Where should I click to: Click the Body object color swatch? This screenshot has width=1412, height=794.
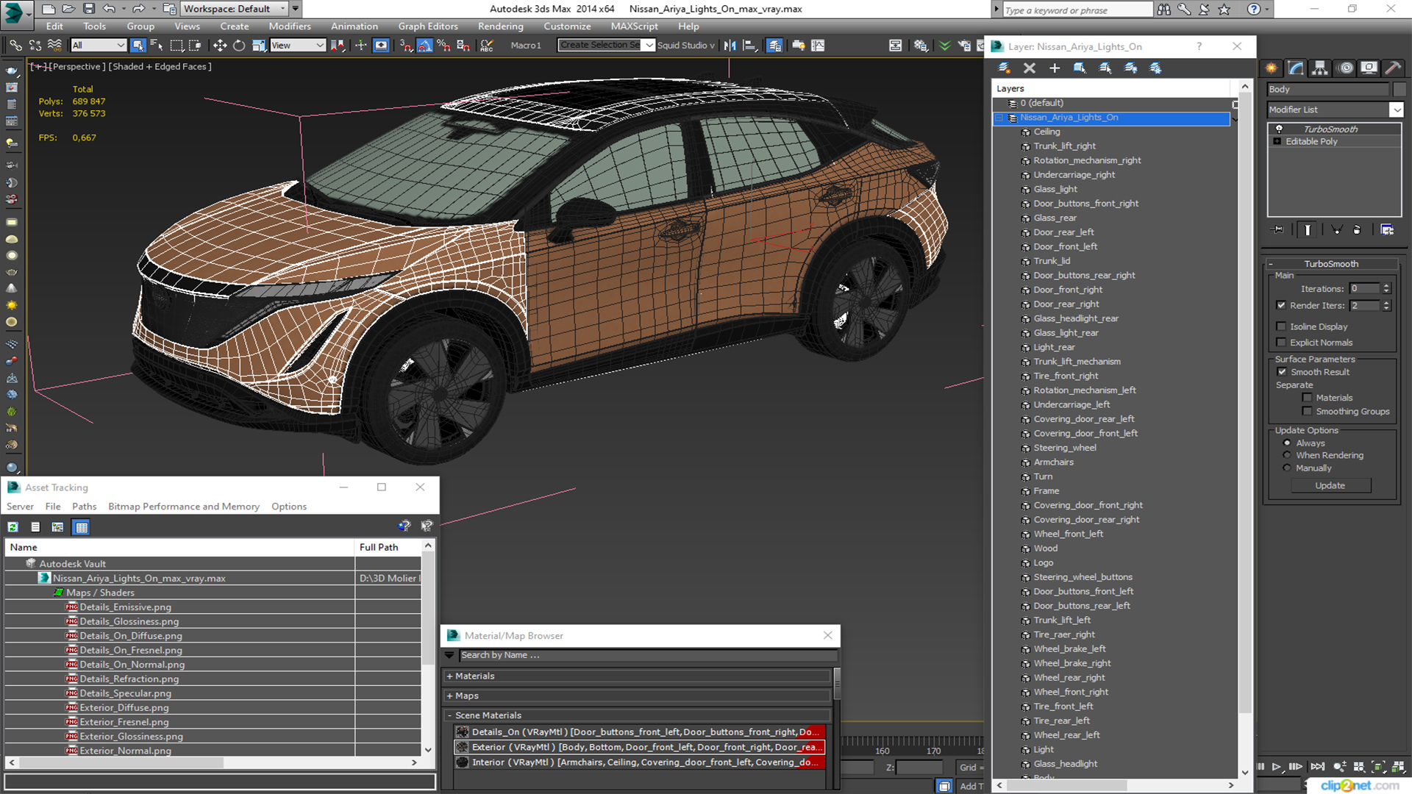pos(1399,89)
